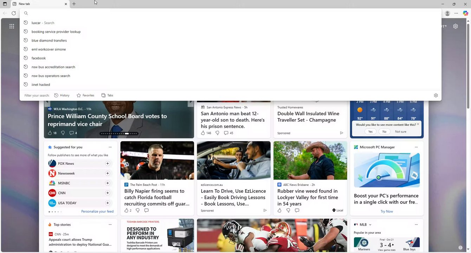Open comments on the Rubber vine weed story
Screen dimensions: 471x253
click(x=297, y=210)
